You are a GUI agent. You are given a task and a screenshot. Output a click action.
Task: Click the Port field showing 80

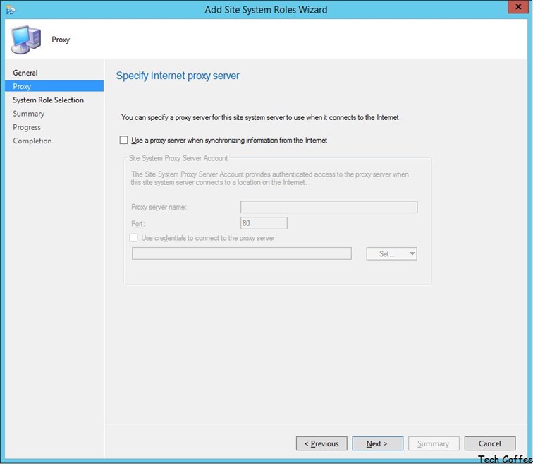coord(264,223)
